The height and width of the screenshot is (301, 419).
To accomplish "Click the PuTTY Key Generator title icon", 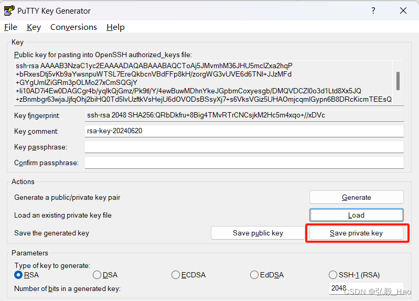I will 9,10.
